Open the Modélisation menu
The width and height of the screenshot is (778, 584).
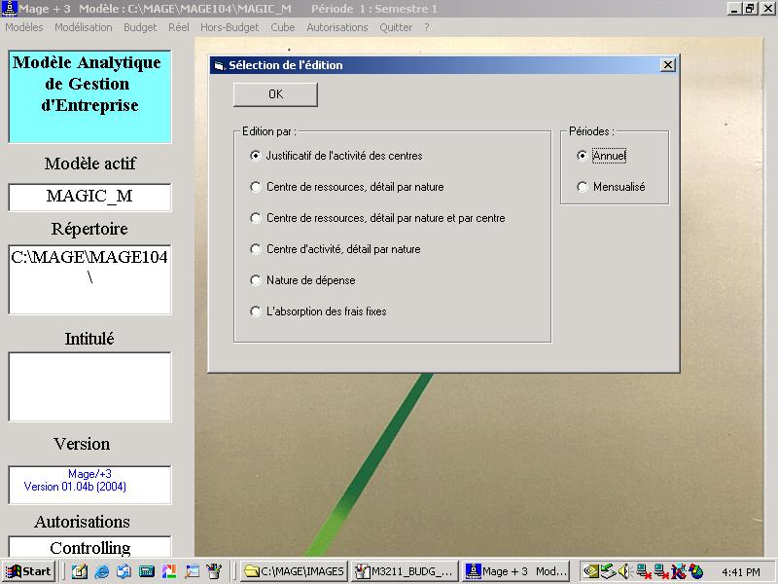84,27
